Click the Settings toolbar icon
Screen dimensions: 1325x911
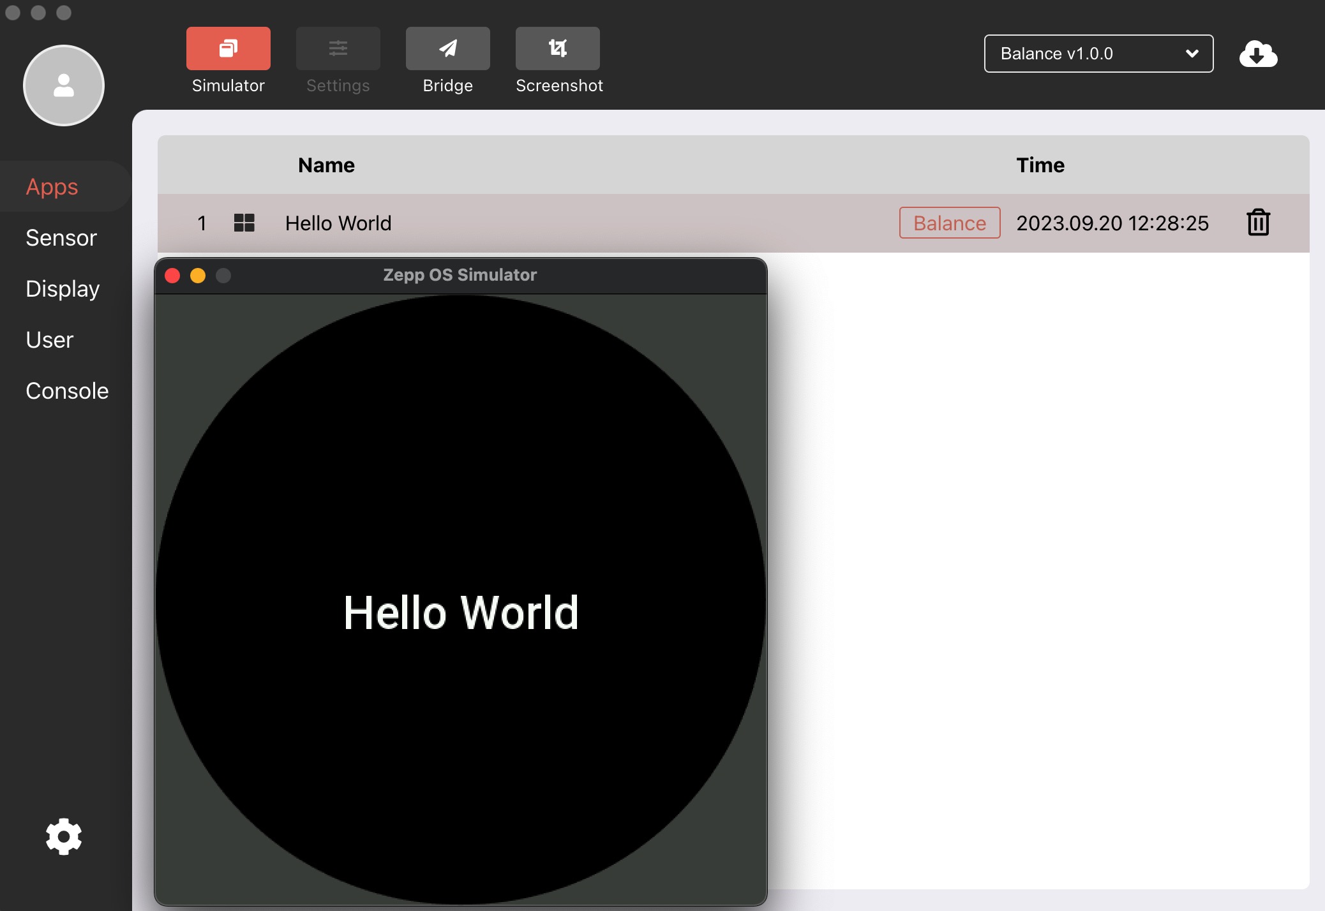coord(337,48)
